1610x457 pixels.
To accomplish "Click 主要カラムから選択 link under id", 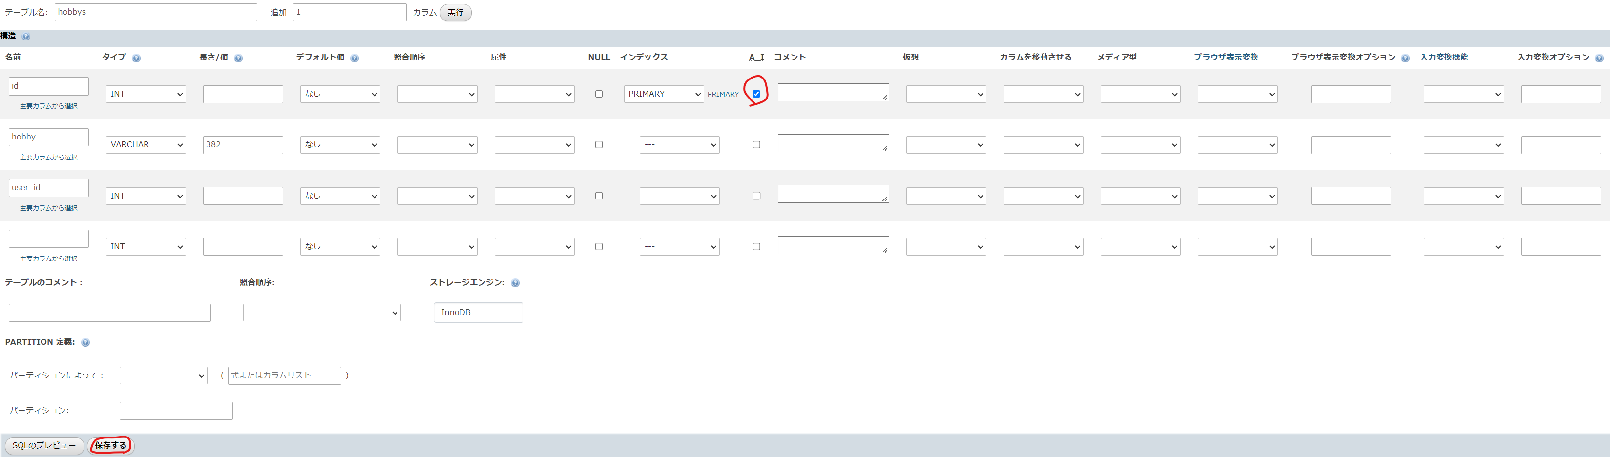I will coord(49,107).
